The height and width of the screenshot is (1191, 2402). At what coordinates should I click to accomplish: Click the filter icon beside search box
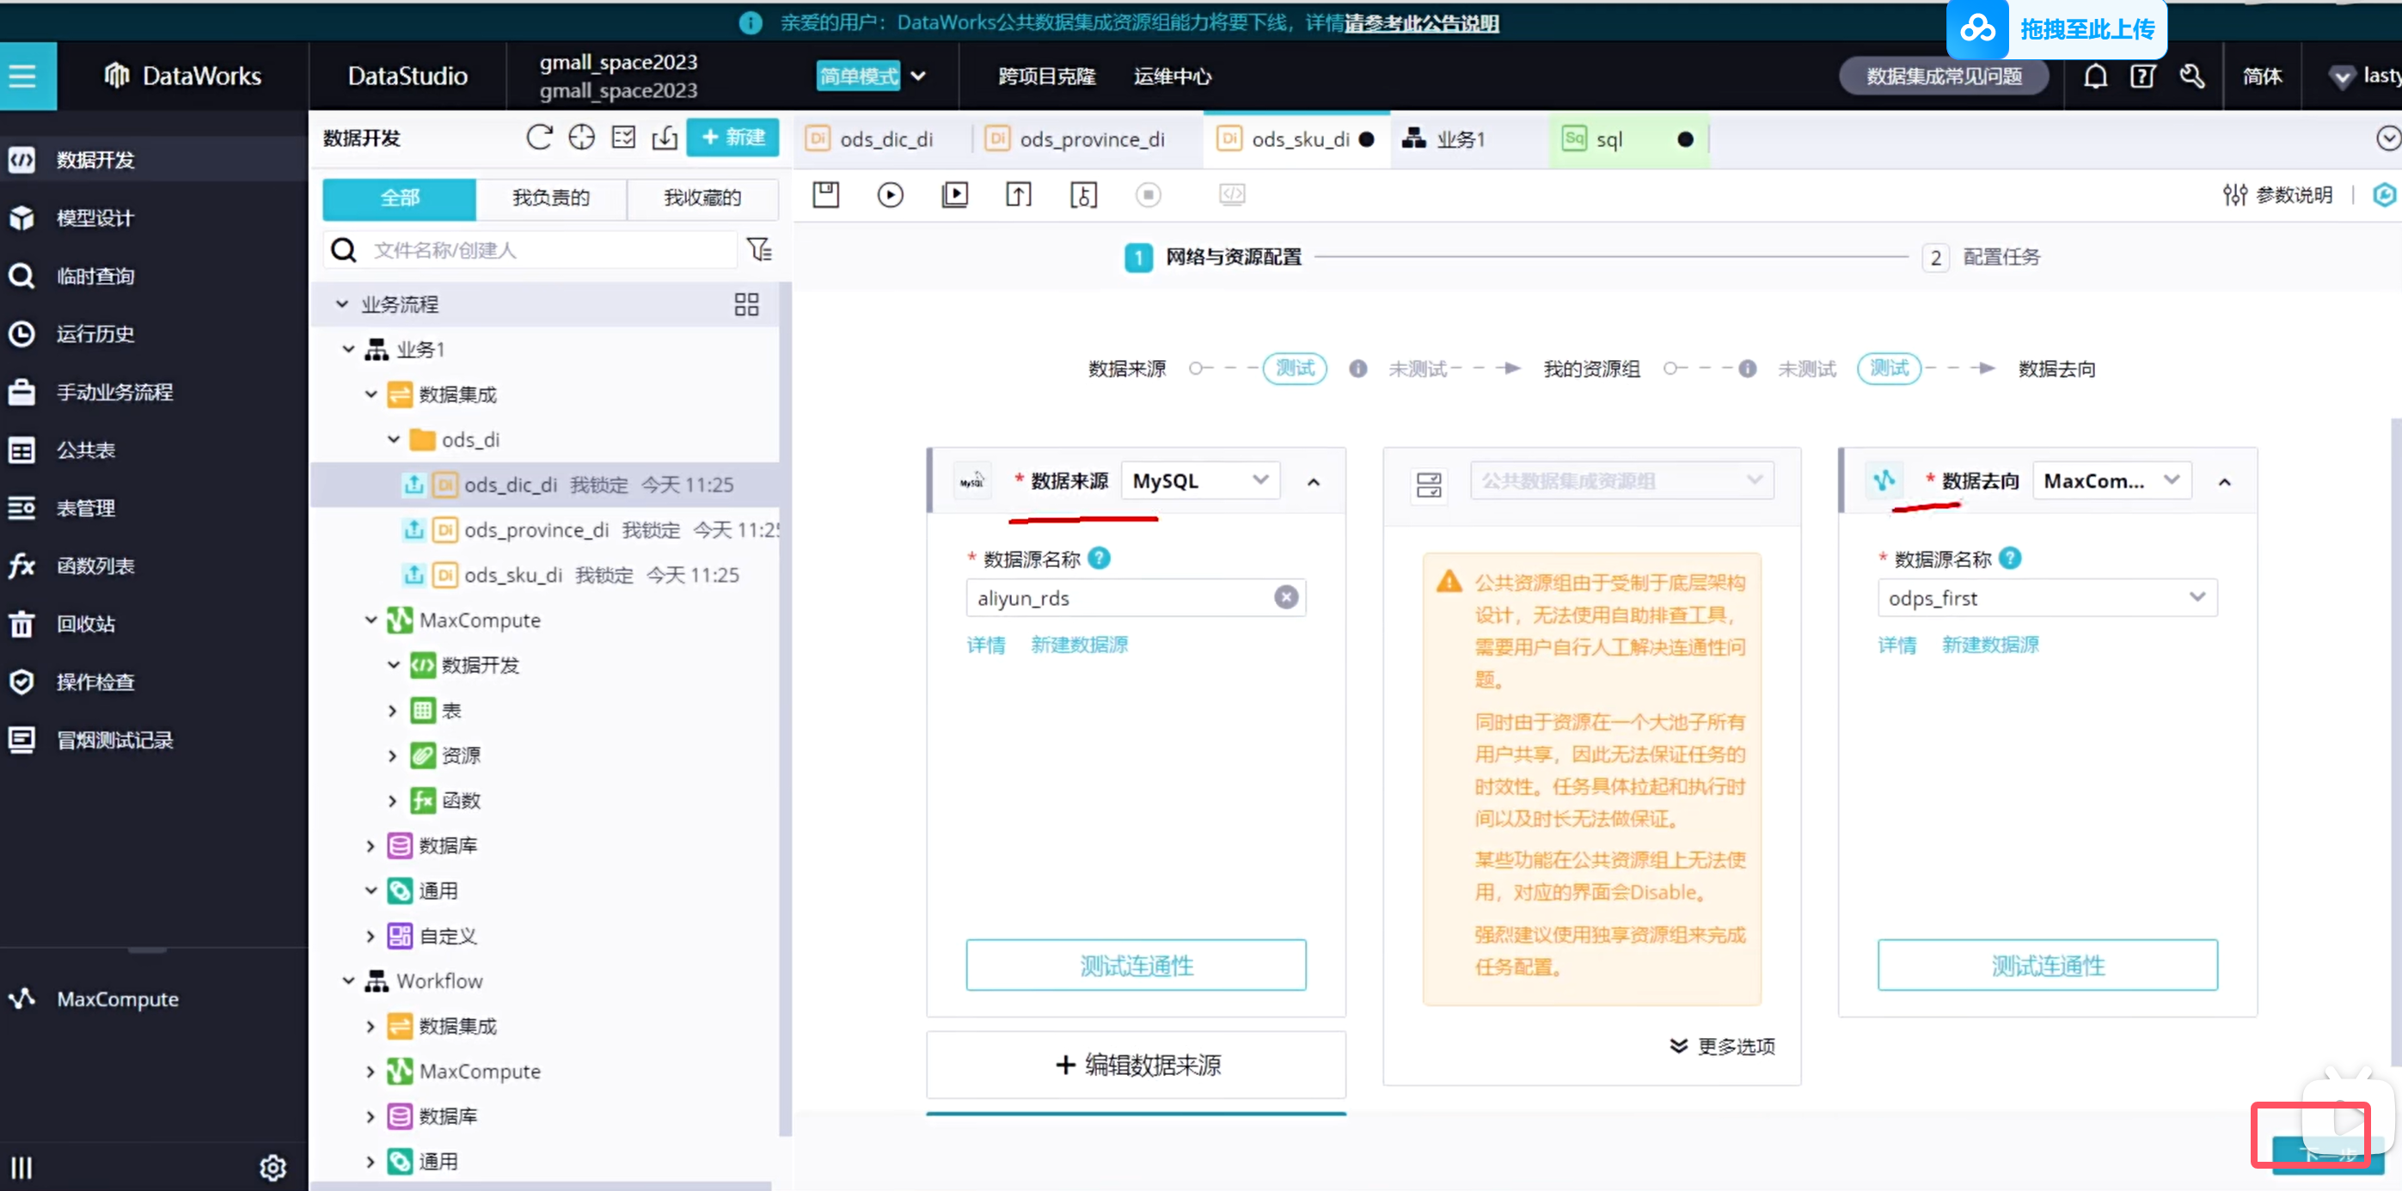(x=759, y=250)
